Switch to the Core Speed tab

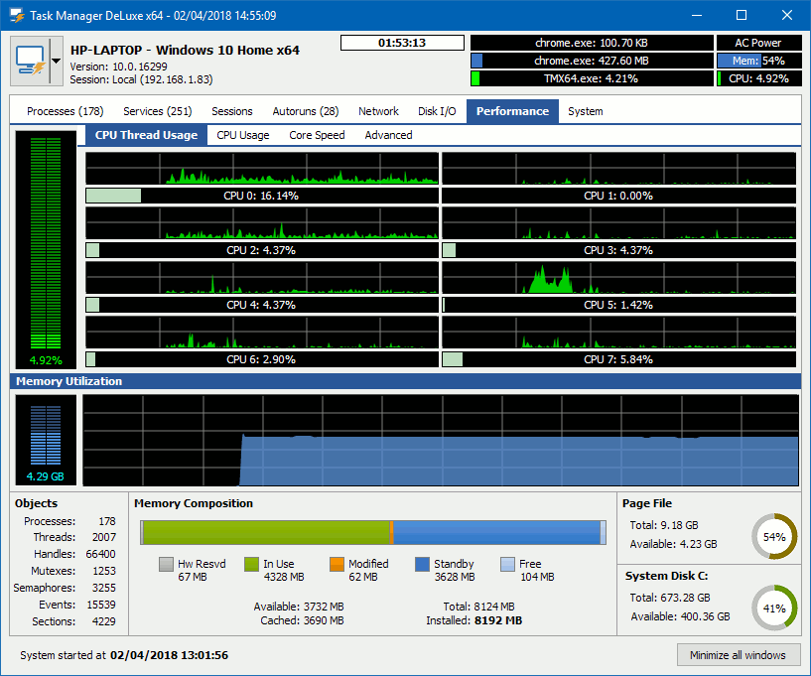(x=317, y=135)
